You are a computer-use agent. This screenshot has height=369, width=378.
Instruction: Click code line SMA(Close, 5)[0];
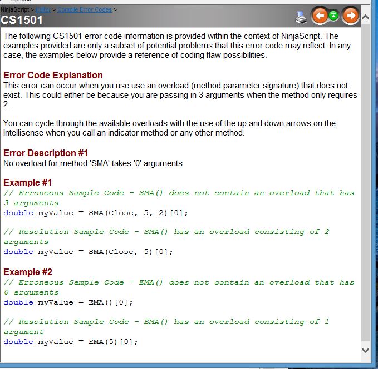[x=88, y=252]
